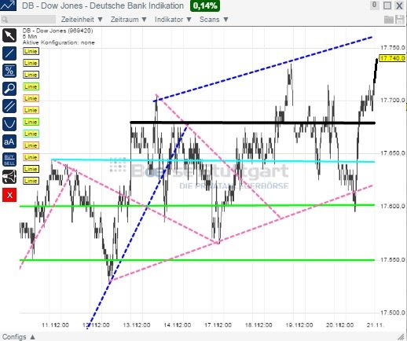Select the trend line drawing tool
Screen dimensions: 407x341
coord(9,53)
